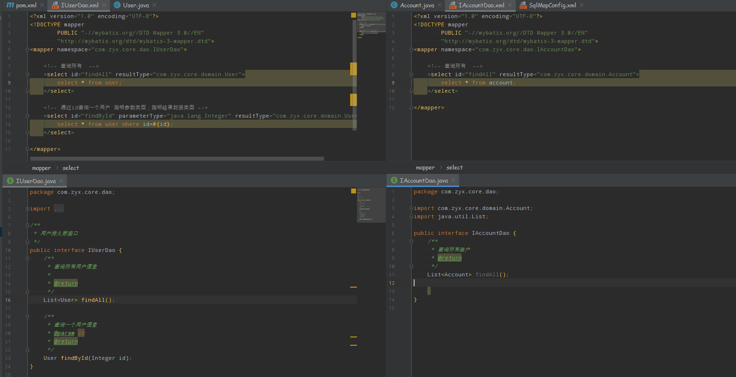Click the 'select' breadcrumb under IAccountDao.xml

tap(454, 167)
